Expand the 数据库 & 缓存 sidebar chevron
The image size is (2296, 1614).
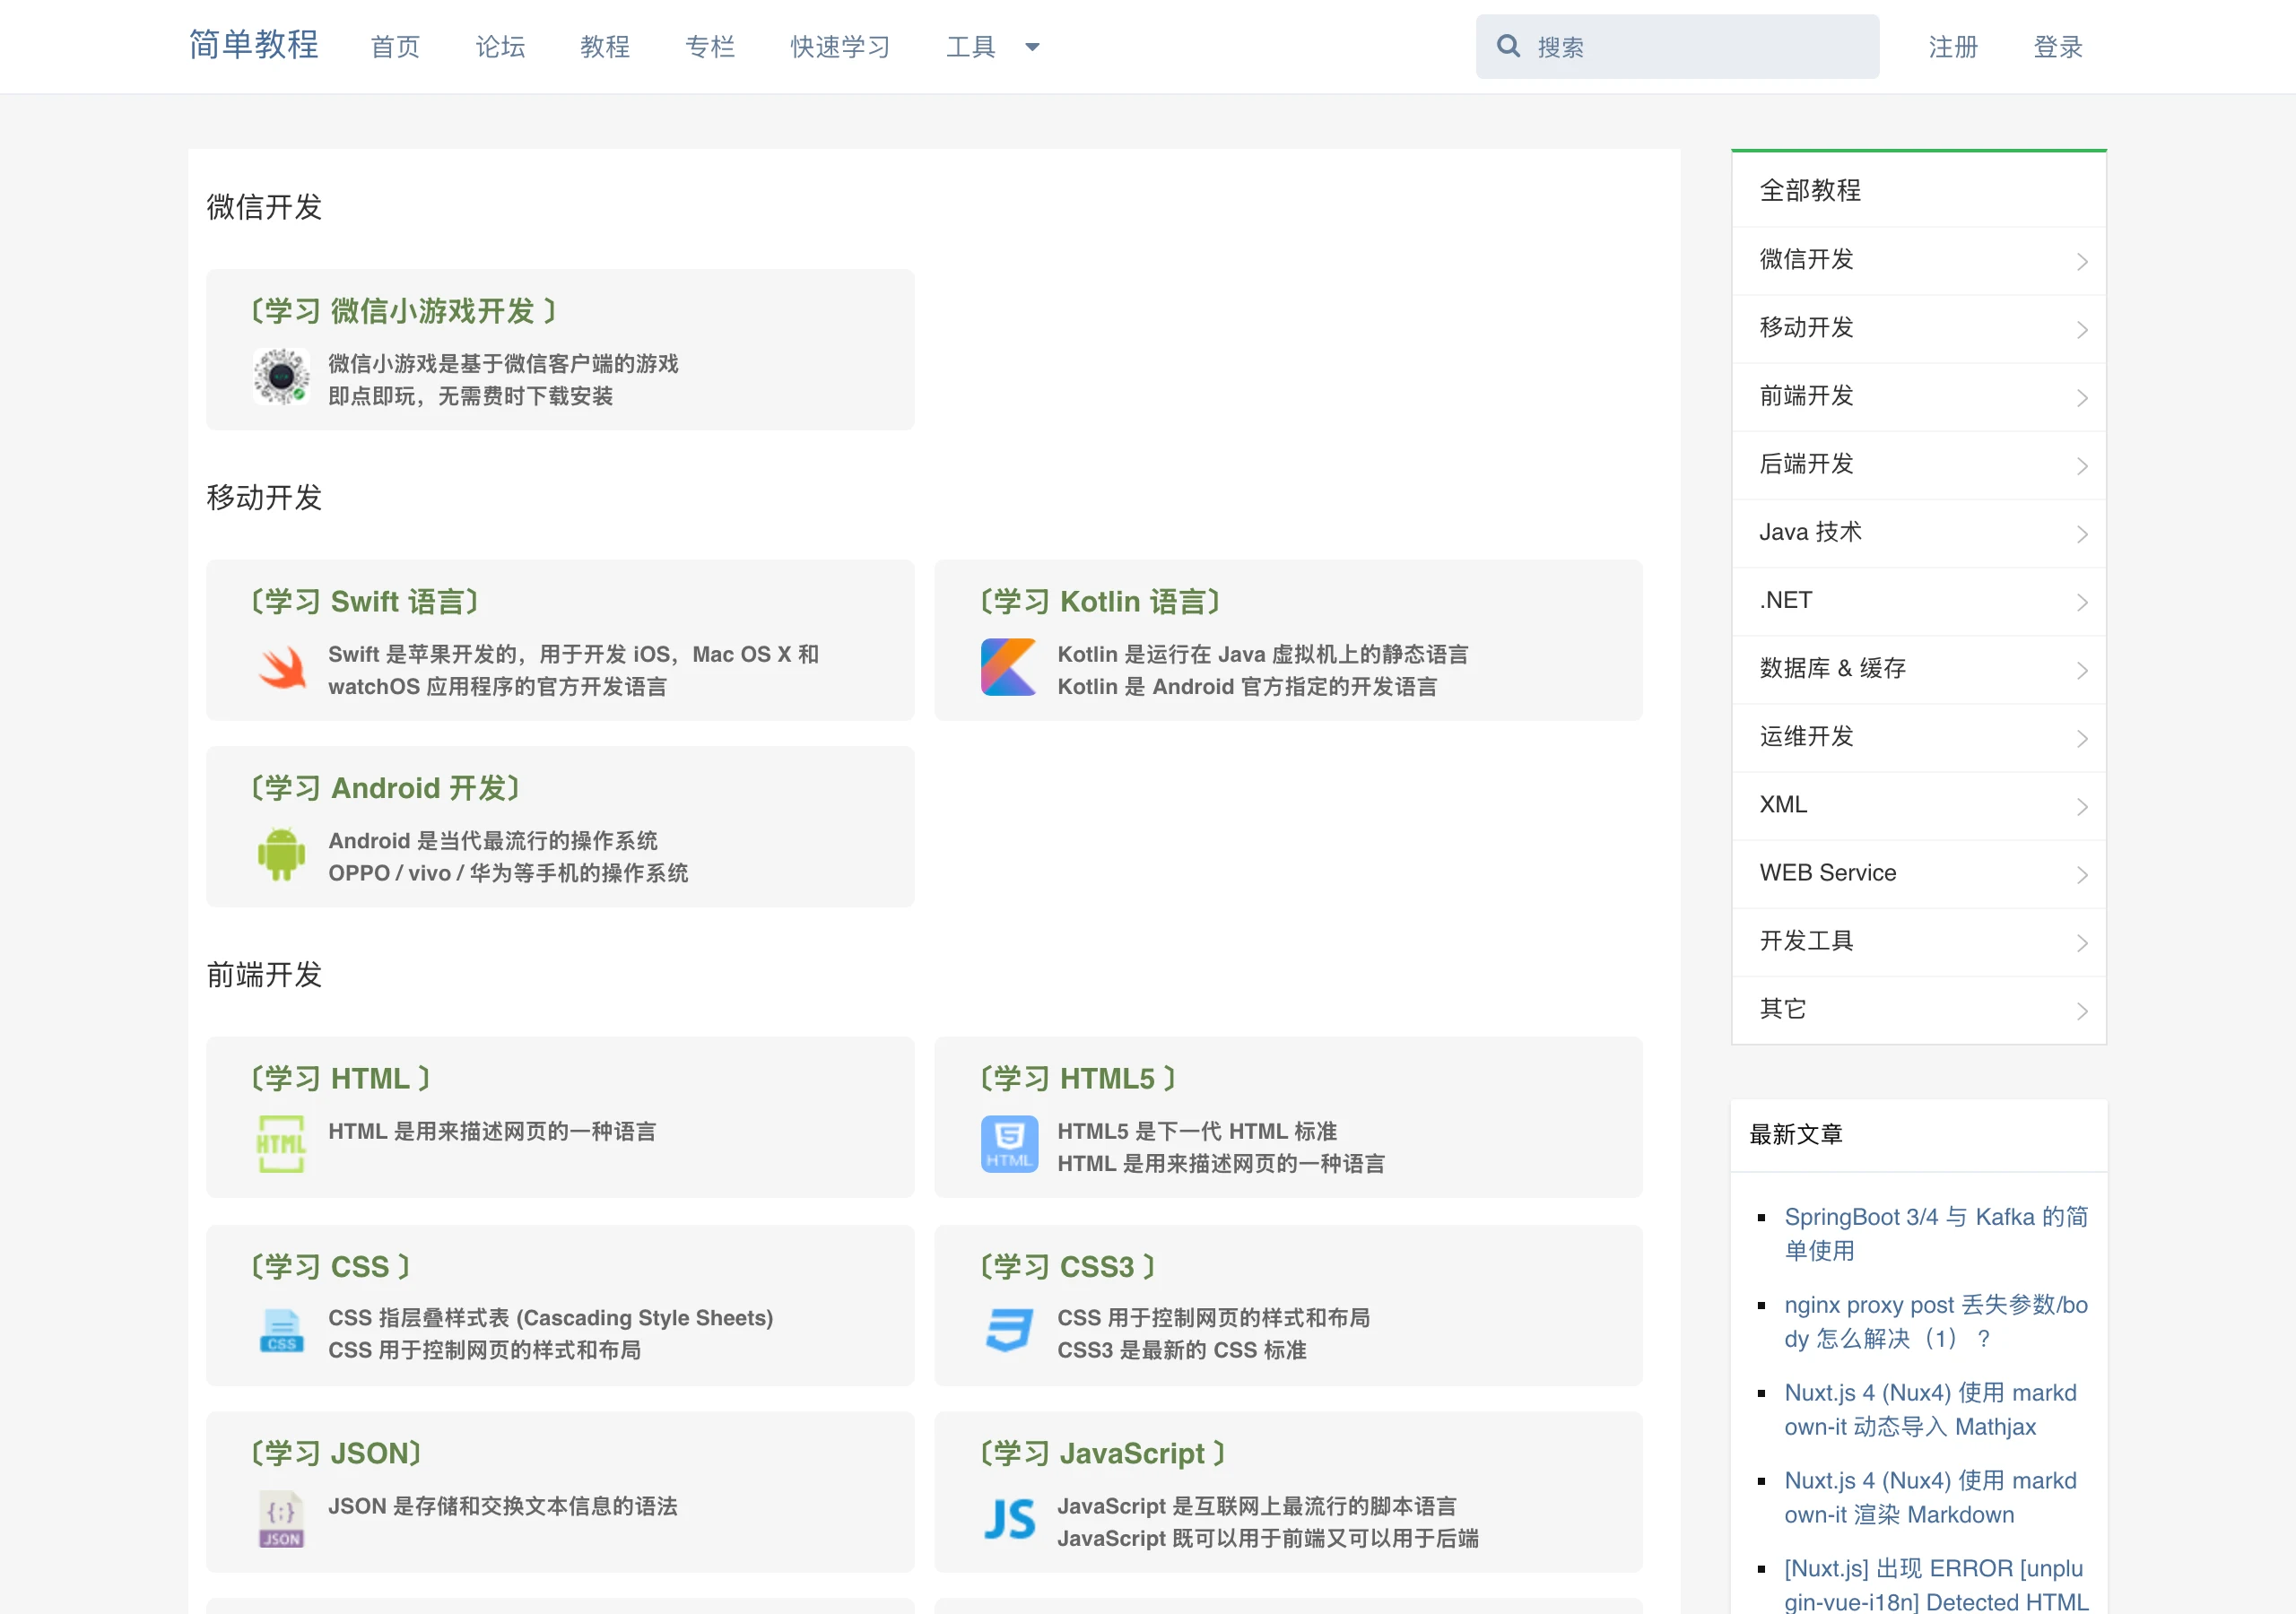[2082, 670]
